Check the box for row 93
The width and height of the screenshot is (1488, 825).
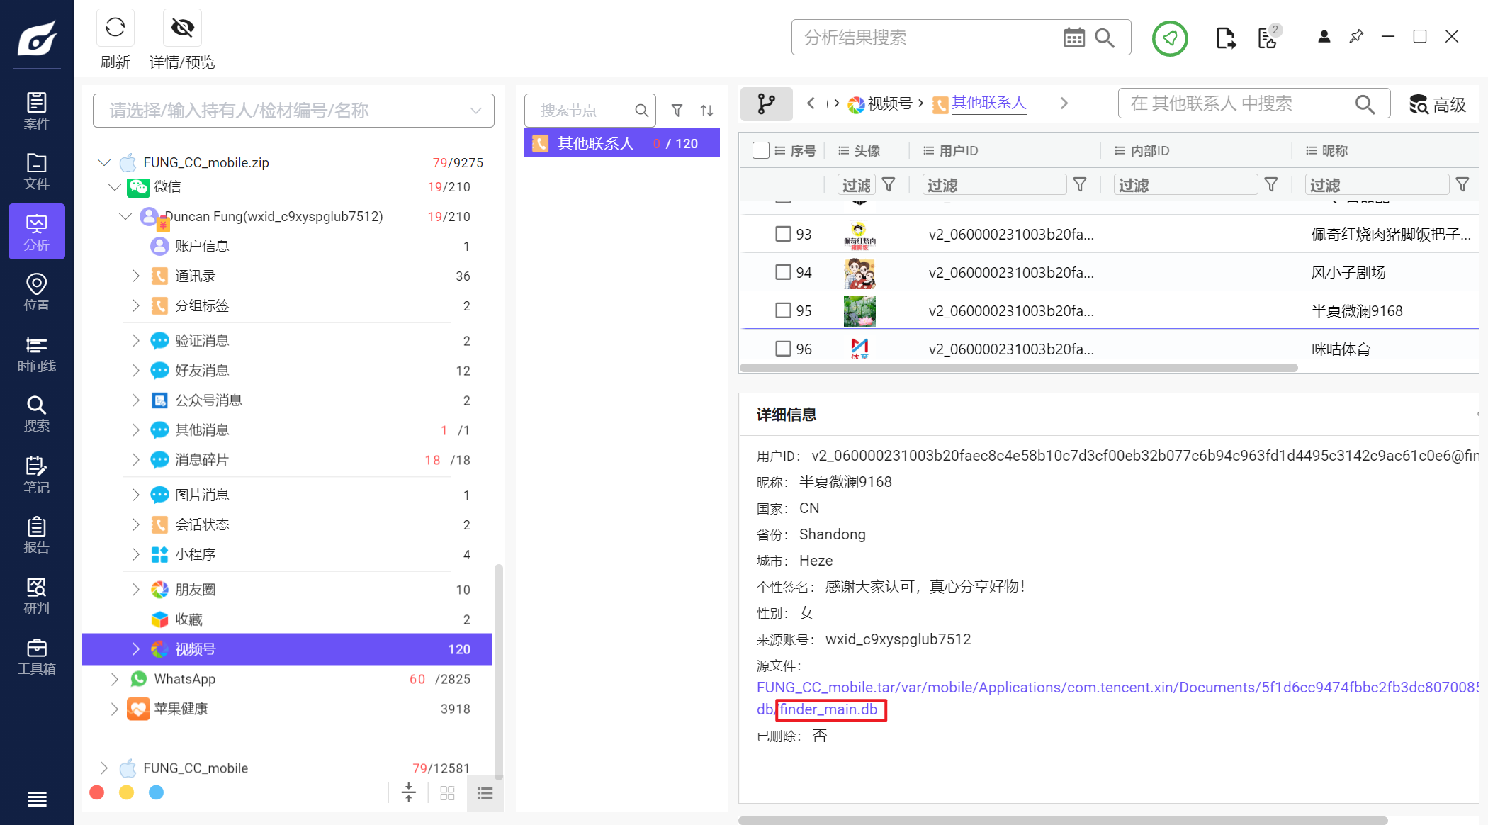pyautogui.click(x=782, y=234)
